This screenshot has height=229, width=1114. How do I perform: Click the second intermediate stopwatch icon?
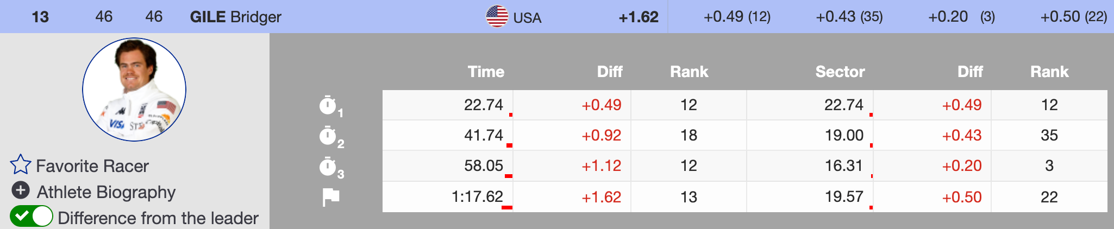tap(328, 136)
